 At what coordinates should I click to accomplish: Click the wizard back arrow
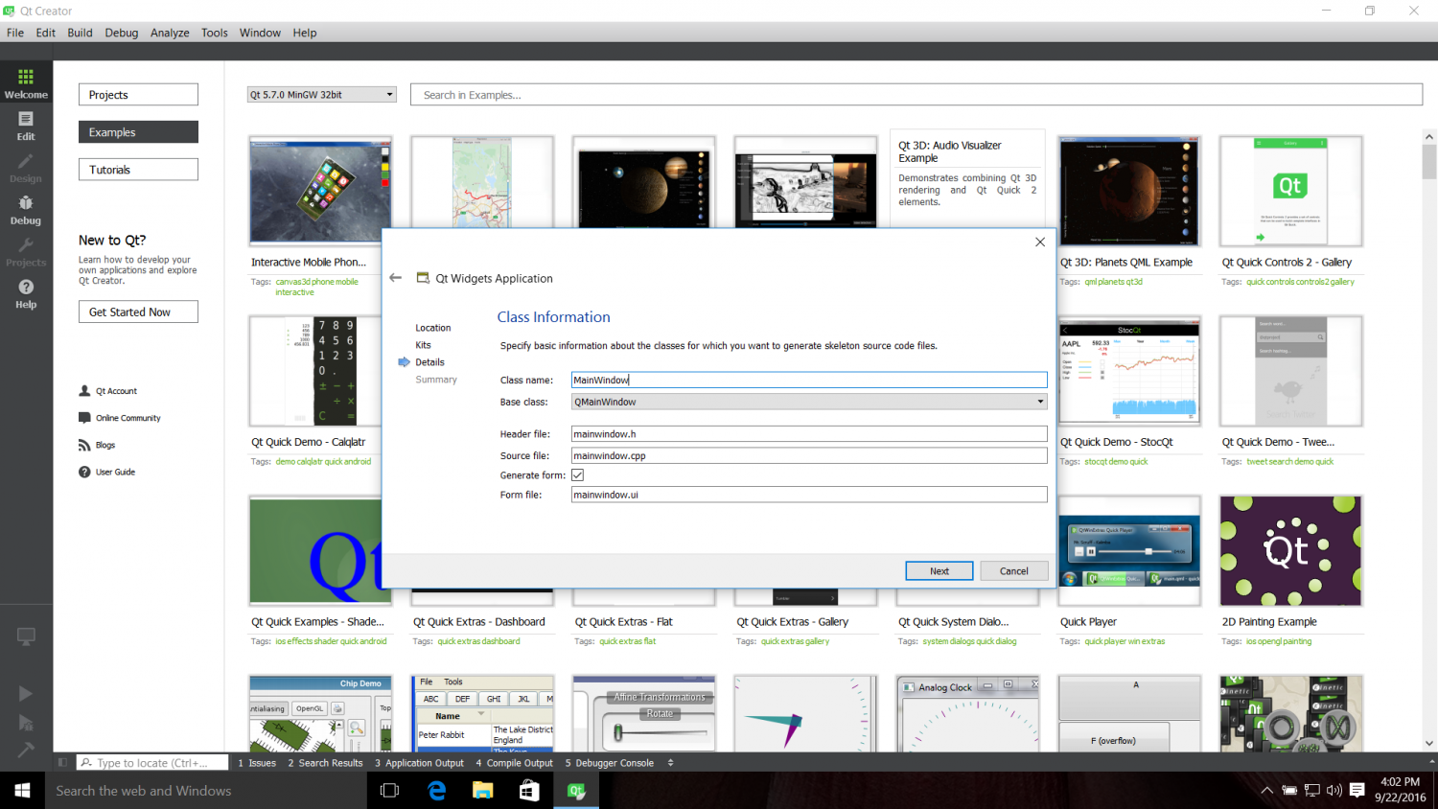[396, 278]
